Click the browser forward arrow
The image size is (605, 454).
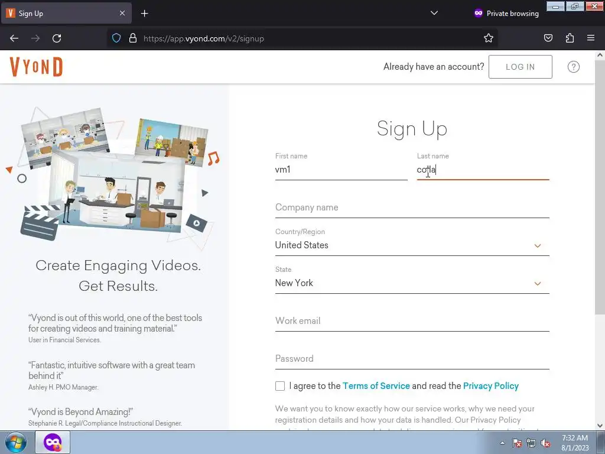click(x=35, y=38)
